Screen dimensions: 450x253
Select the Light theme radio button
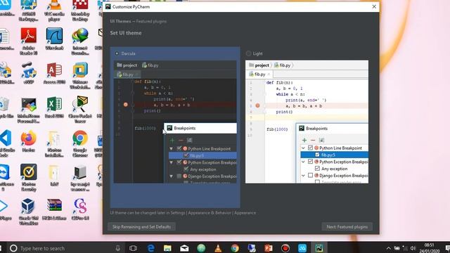pyautogui.click(x=248, y=53)
